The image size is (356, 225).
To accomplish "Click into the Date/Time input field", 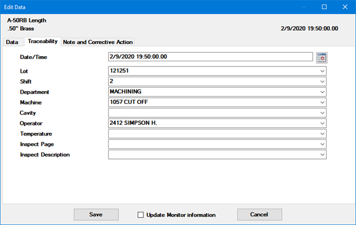I will tap(210, 57).
